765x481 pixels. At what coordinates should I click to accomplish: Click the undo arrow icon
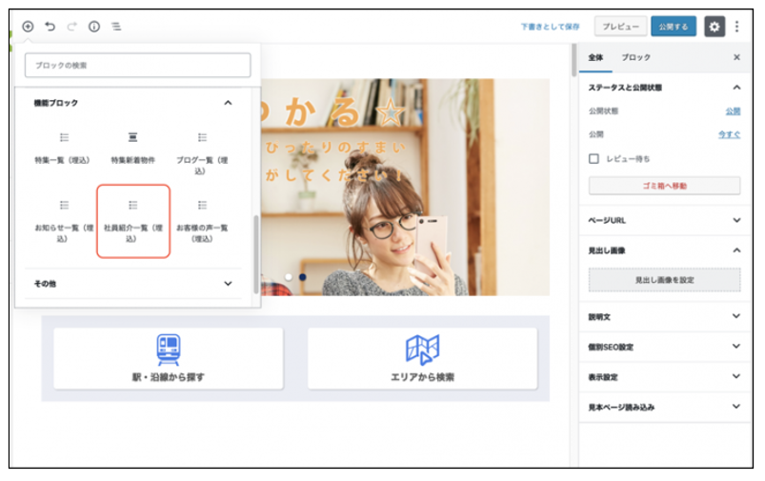click(50, 27)
